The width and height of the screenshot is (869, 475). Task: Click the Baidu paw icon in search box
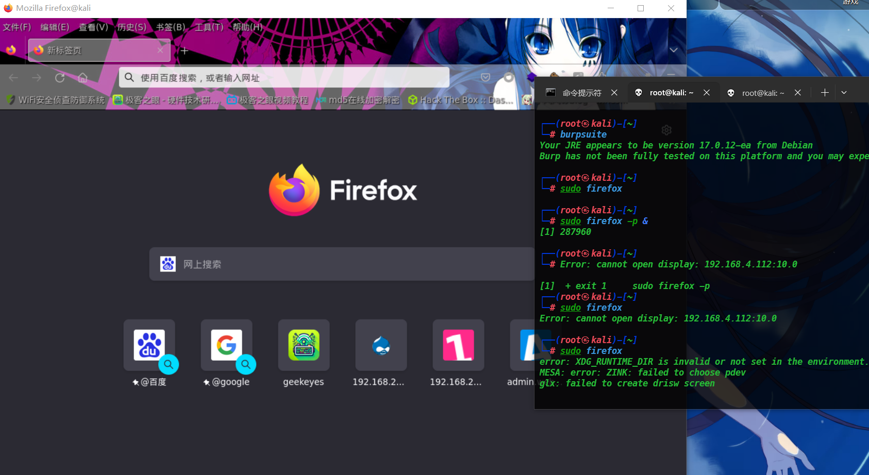pos(168,264)
